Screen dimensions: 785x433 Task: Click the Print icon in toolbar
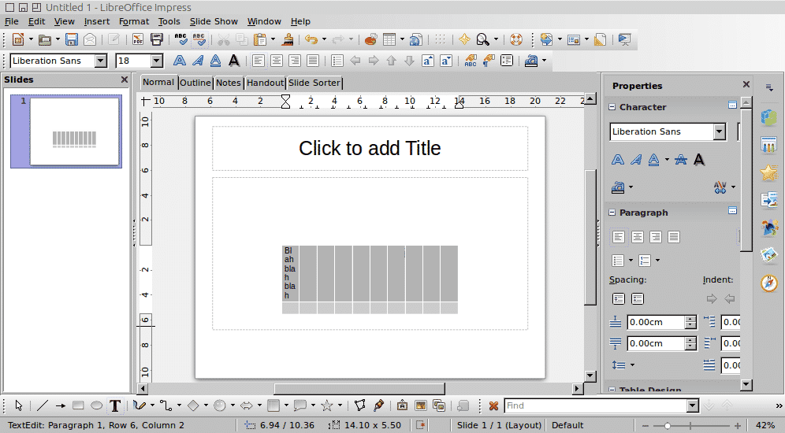(156, 39)
